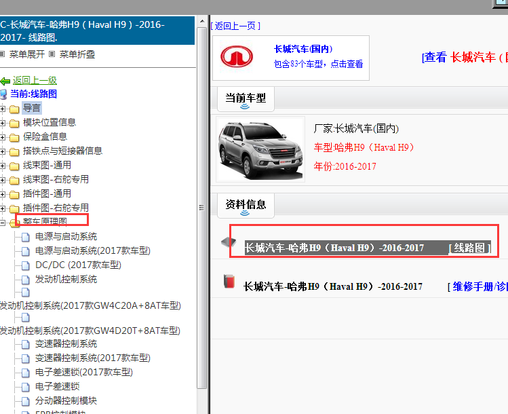Click the 返回上一级 link
This screenshot has width=508, height=414.
(x=35, y=80)
